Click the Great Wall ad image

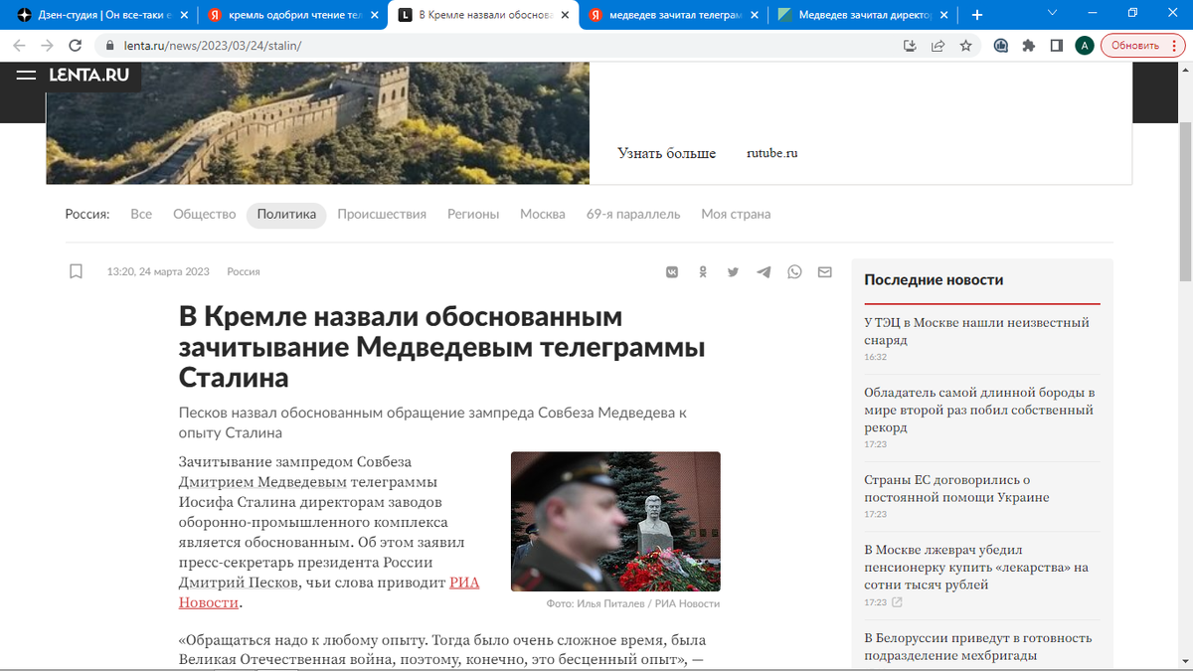[x=318, y=123]
